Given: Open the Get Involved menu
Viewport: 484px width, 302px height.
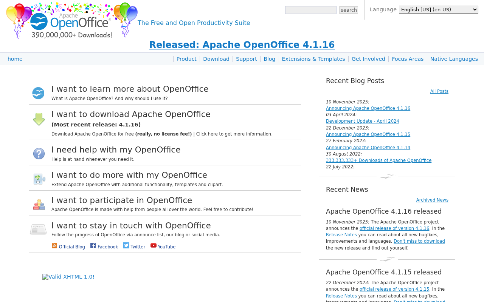Looking at the screenshot, I should coord(368,59).
